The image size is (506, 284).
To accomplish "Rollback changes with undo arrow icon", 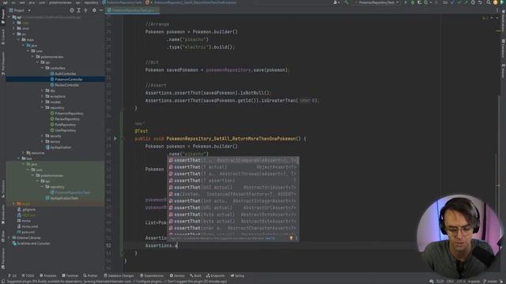I will pyautogui.click(x=480, y=2).
